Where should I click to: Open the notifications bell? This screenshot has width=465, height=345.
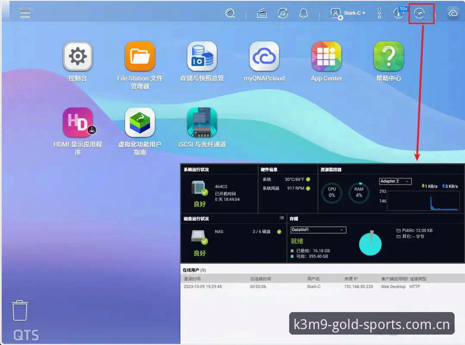[303, 13]
